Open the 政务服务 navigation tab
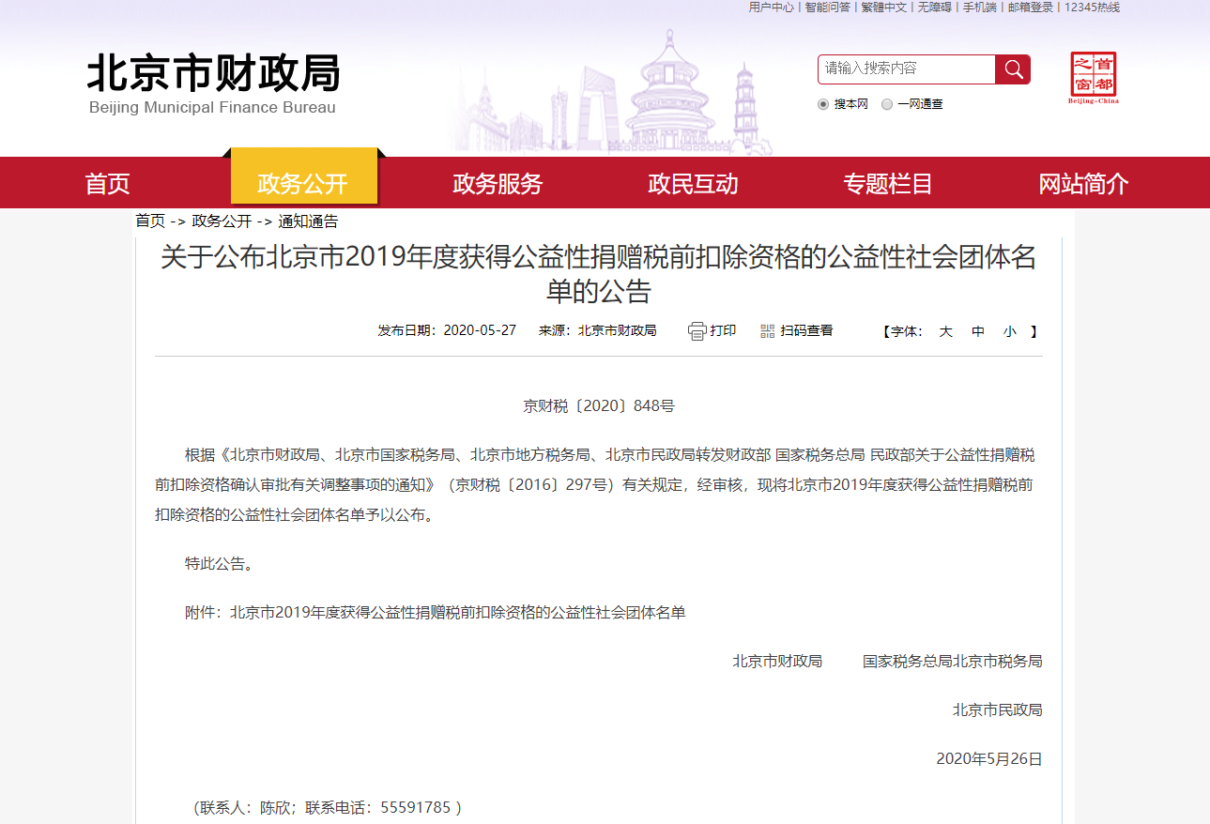 pos(498,184)
